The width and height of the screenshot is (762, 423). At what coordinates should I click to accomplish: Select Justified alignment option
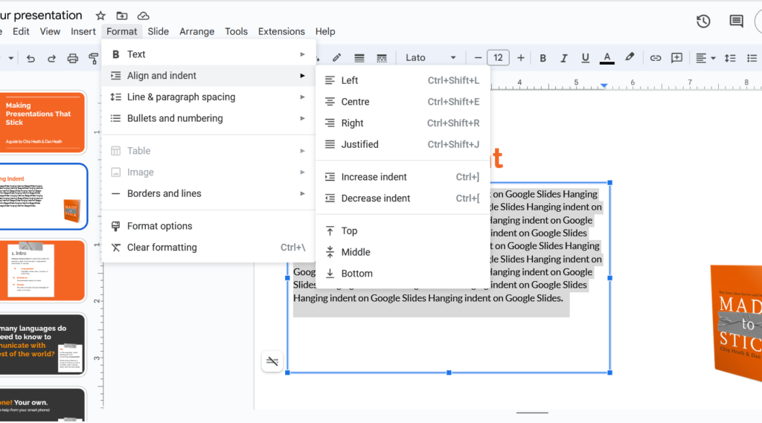click(359, 144)
